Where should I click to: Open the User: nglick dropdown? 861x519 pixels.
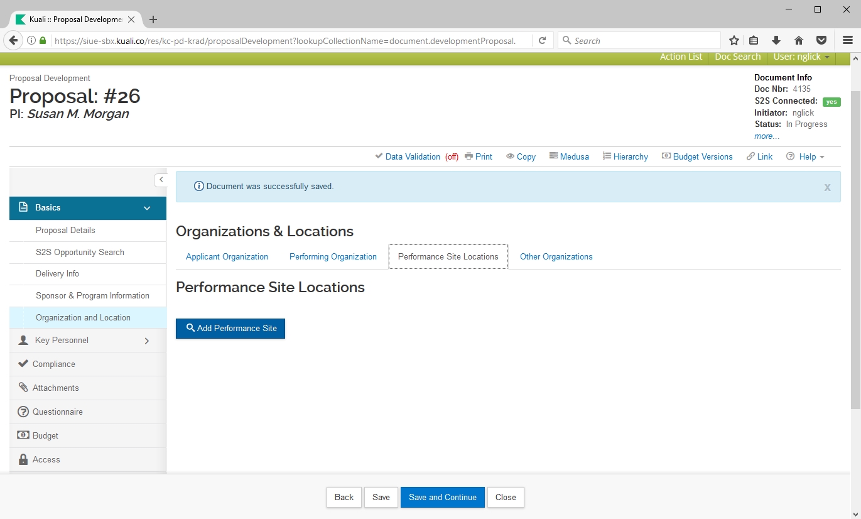[x=801, y=57]
